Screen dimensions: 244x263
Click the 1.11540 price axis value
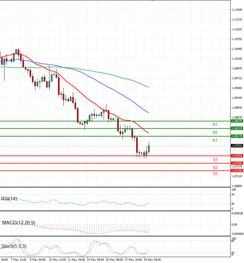tap(237, 10)
